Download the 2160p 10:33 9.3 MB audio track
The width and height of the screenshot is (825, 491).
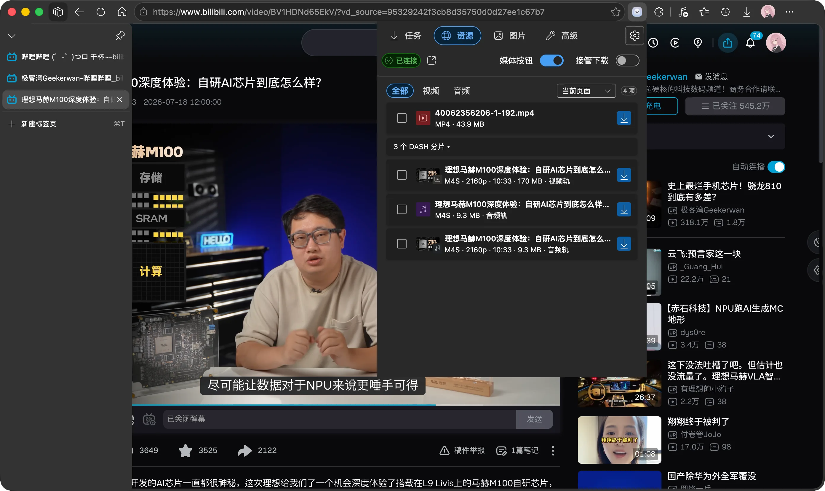tap(624, 244)
